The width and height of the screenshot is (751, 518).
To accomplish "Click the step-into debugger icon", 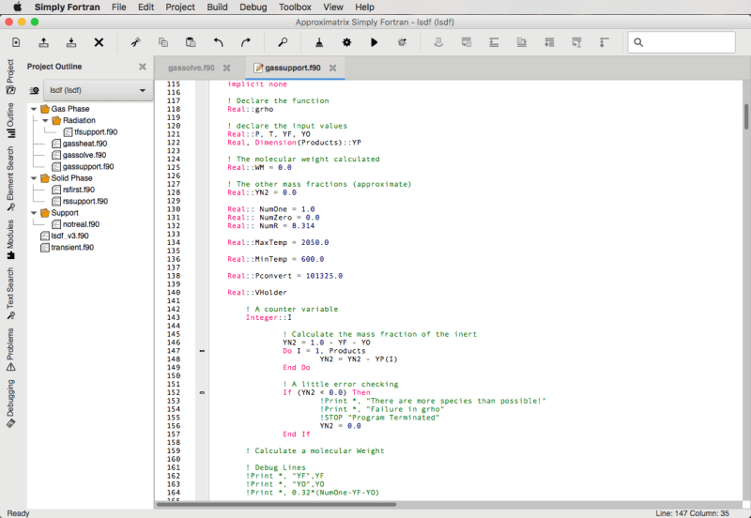I will click(x=494, y=42).
